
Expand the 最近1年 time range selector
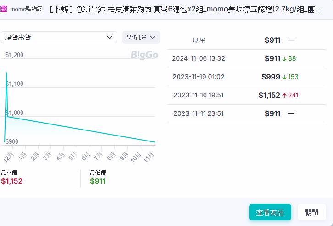pyautogui.click(x=141, y=37)
